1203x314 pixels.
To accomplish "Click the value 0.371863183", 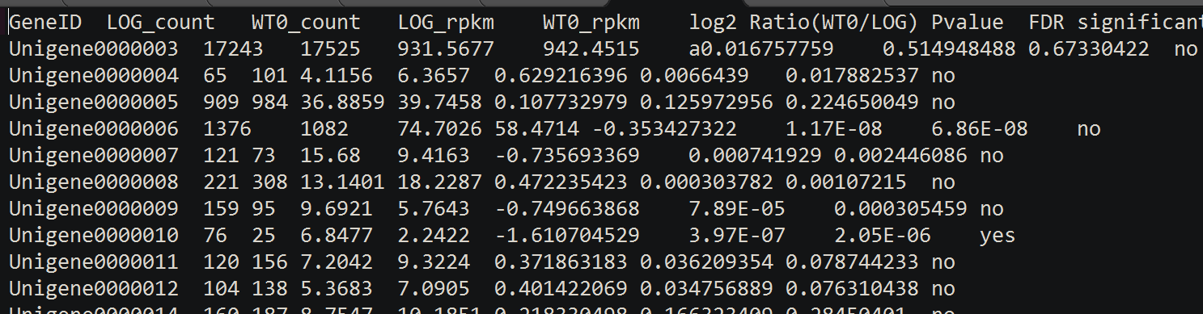I will (x=561, y=262).
